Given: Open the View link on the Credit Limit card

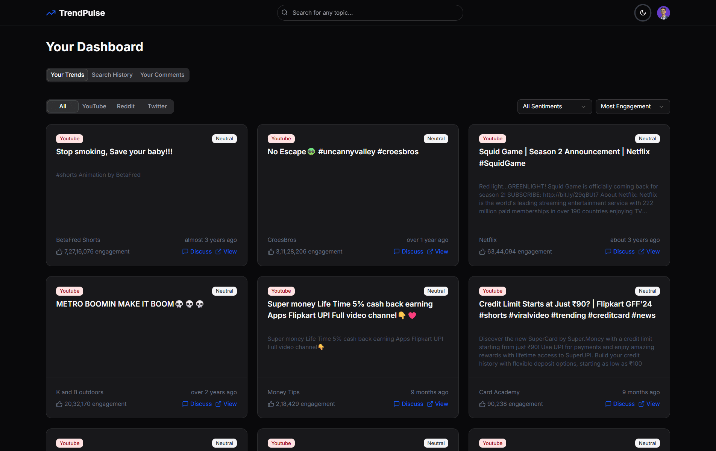Looking at the screenshot, I should coord(652,404).
